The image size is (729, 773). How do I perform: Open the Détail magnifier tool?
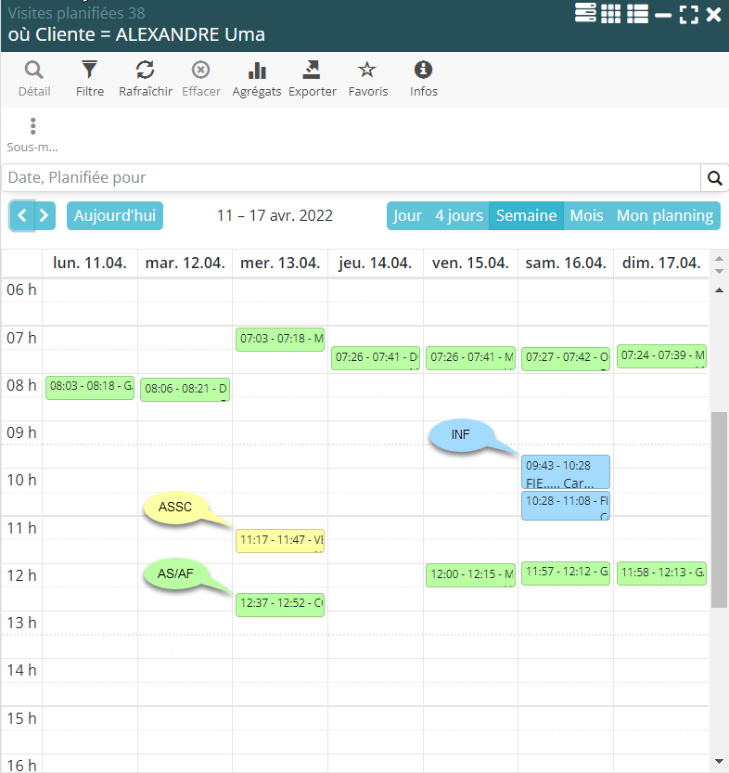click(x=34, y=78)
